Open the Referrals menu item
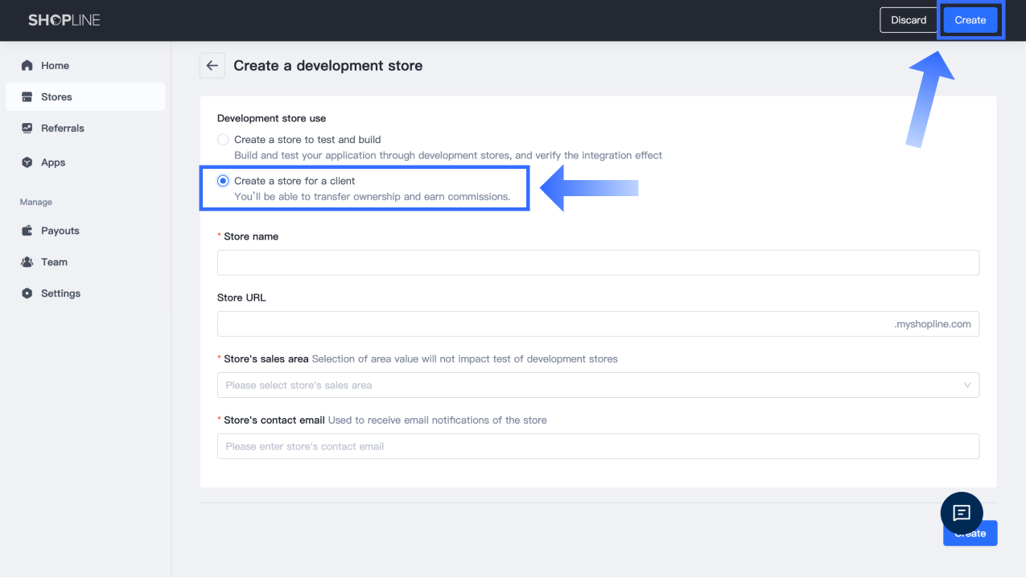Viewport: 1026px width, 578px height. tap(63, 128)
